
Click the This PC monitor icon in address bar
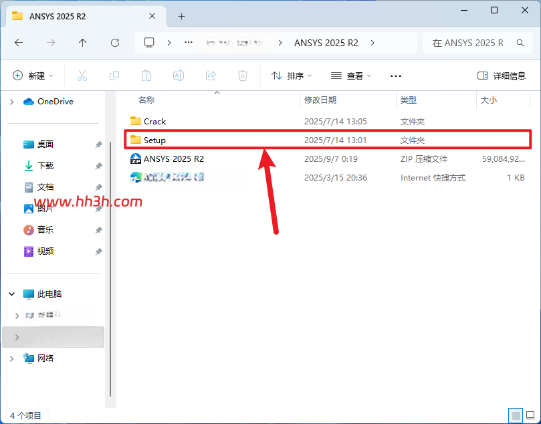coord(149,43)
